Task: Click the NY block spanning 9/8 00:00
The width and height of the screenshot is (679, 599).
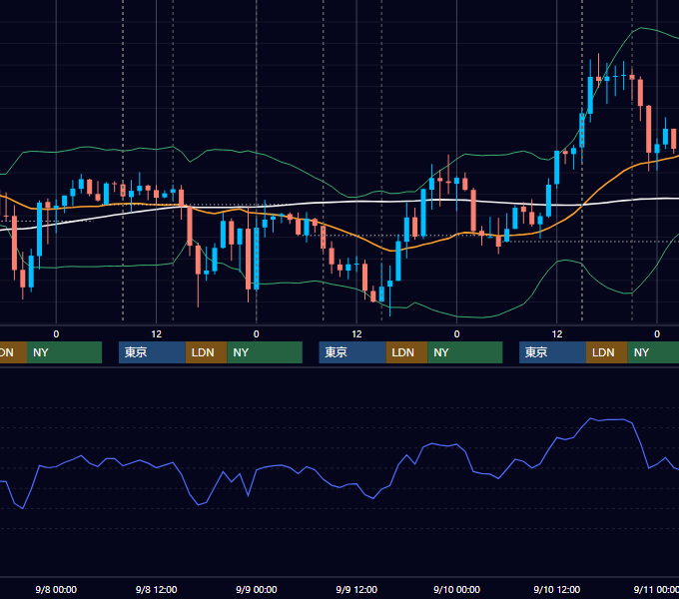Action: pos(64,352)
